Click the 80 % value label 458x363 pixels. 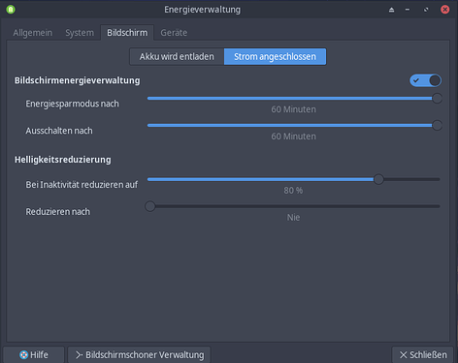pyautogui.click(x=293, y=191)
